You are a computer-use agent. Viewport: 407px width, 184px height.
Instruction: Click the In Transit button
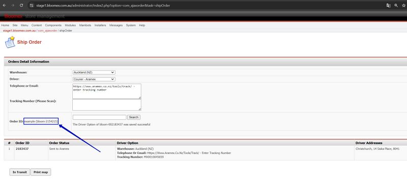coord(20,172)
